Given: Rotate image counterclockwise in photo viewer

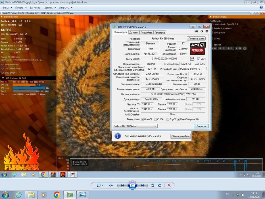Looking at the screenshot, I should (153, 185).
